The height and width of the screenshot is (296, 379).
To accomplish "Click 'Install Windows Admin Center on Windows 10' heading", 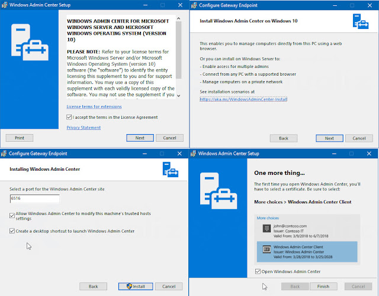I will point(249,21).
